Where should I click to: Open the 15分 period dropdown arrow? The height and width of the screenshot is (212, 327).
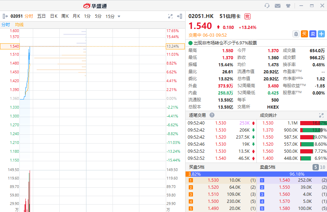pyautogui.click(x=119, y=16)
